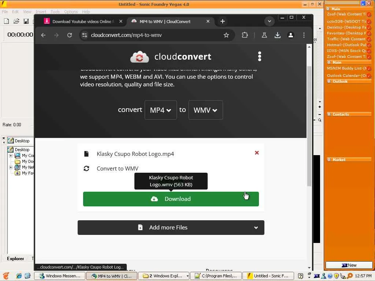375x281 pixels.
Task: Click the Vegas timeline zoom-out minus button
Action: [x=320, y=114]
